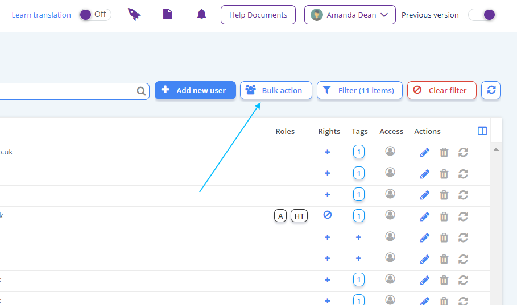This screenshot has height=305, width=517.
Task: Click the Roles column header
Action: [x=285, y=131]
